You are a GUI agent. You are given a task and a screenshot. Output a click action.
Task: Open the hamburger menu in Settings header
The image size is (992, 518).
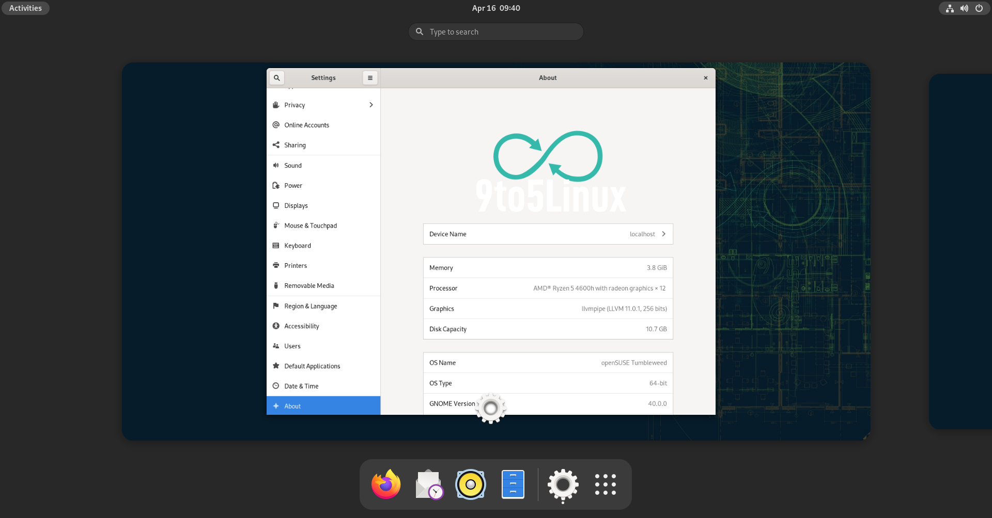(370, 77)
